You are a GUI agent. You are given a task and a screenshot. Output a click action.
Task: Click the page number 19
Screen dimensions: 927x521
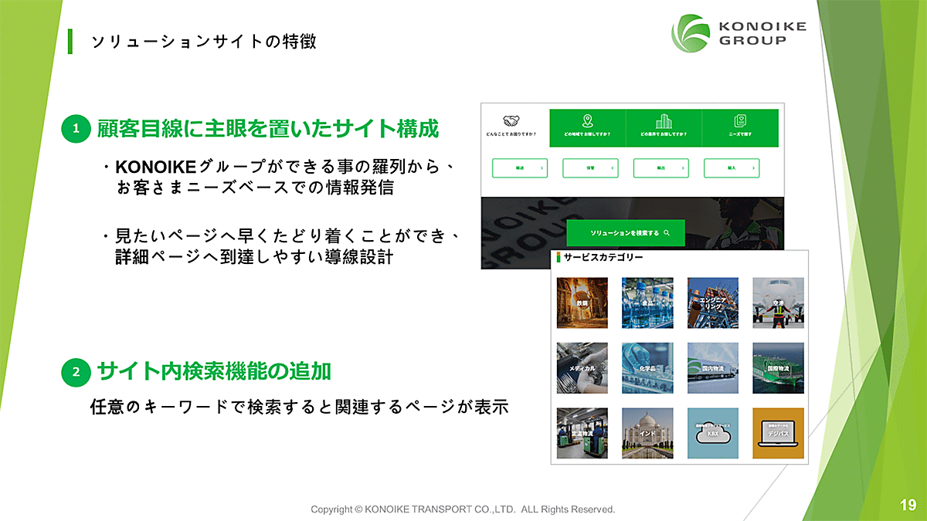click(908, 506)
